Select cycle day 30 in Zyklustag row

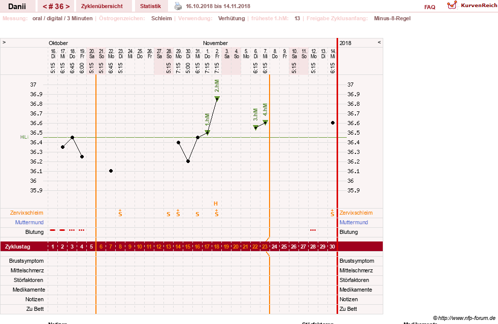[x=332, y=247]
